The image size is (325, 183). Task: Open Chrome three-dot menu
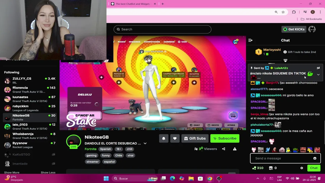click(320, 12)
